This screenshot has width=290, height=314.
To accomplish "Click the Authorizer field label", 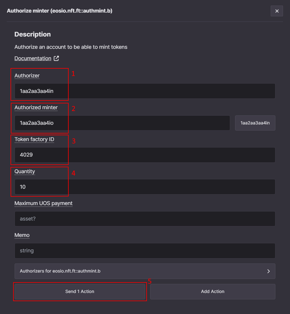I will 27,75.
